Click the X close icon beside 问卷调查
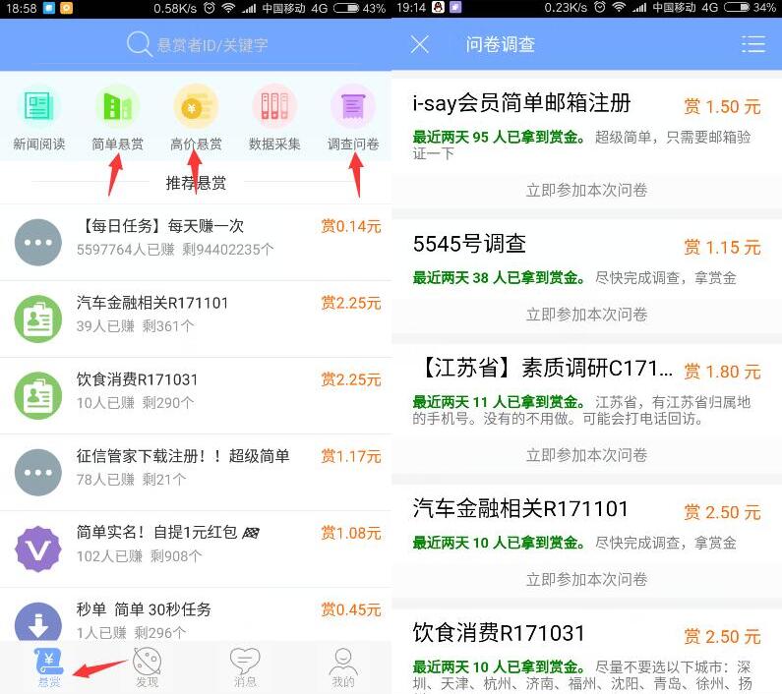Image resolution: width=782 pixels, height=694 pixels. pos(420,44)
